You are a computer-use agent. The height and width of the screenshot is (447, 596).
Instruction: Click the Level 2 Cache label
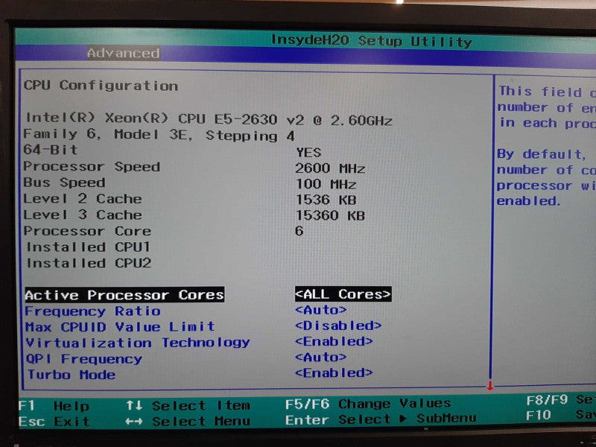(83, 199)
